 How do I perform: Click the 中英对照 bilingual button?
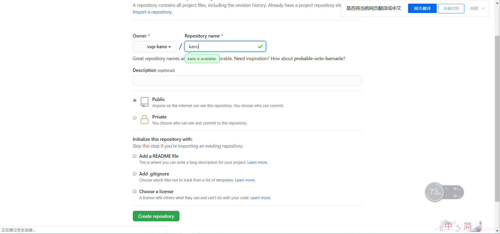451,8
